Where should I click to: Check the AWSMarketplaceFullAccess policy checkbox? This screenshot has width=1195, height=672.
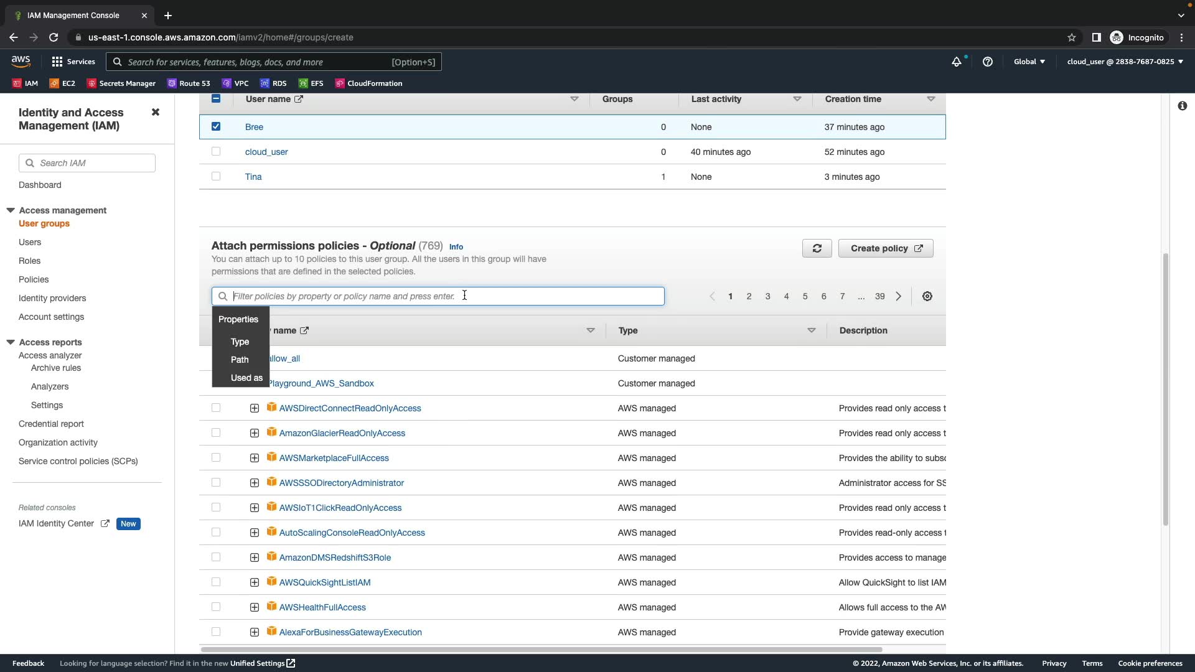(216, 457)
